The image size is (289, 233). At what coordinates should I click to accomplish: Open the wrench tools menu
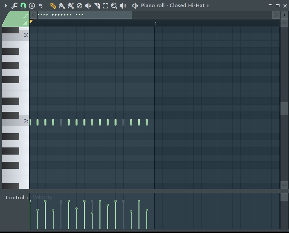(x=14, y=6)
